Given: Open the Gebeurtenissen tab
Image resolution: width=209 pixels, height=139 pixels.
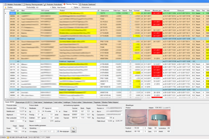Looking at the screenshot, I should tap(87, 102).
